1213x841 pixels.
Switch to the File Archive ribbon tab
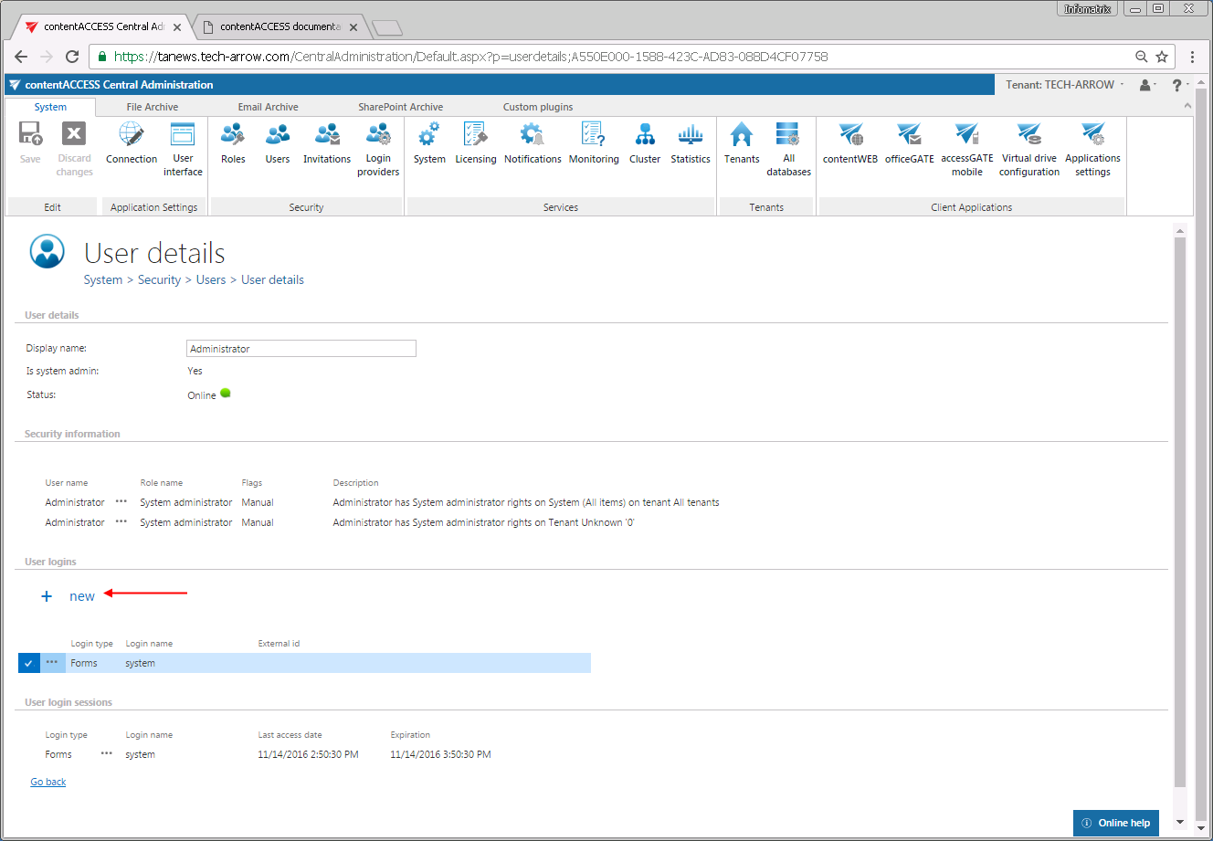click(153, 107)
